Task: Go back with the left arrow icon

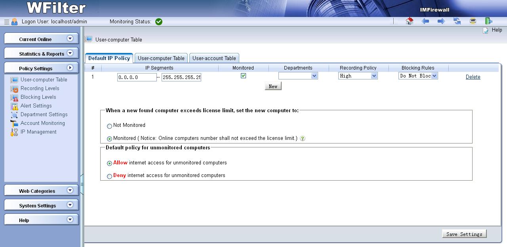Action: pyautogui.click(x=425, y=21)
